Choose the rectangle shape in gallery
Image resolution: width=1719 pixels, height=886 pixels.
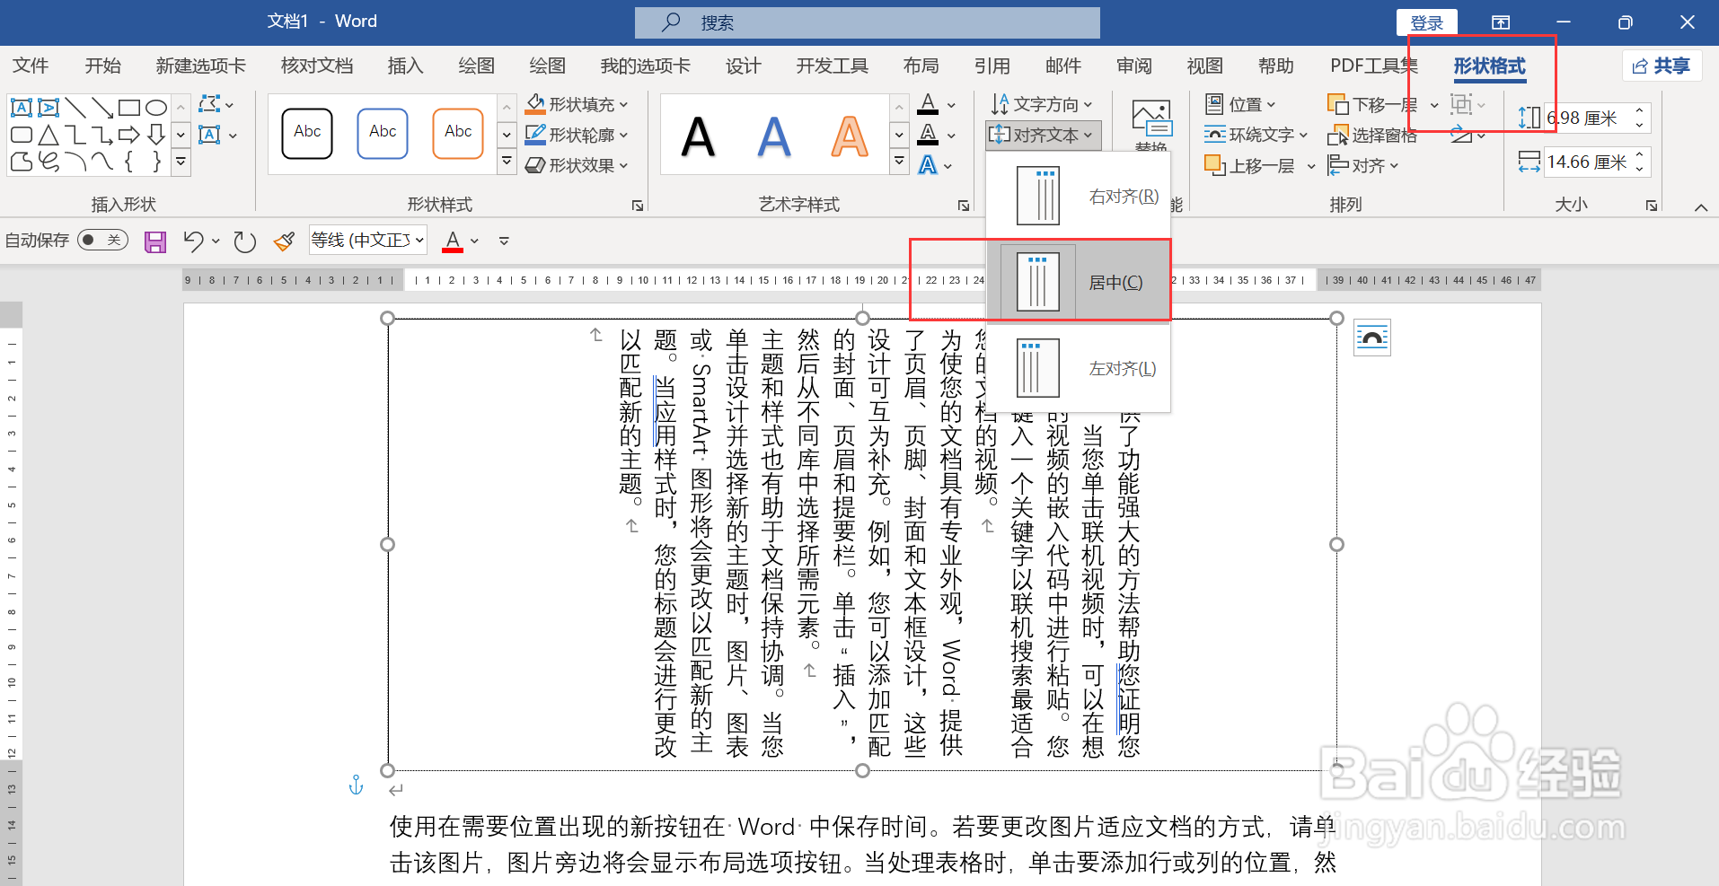[x=129, y=108]
